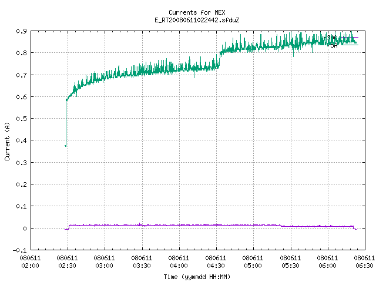Click the y-axis tick value 0.9
The image size is (376, 282).
point(21,31)
